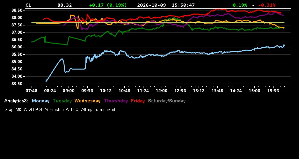Select the Monday legend label
This screenshot has height=159, width=299.
(40, 101)
